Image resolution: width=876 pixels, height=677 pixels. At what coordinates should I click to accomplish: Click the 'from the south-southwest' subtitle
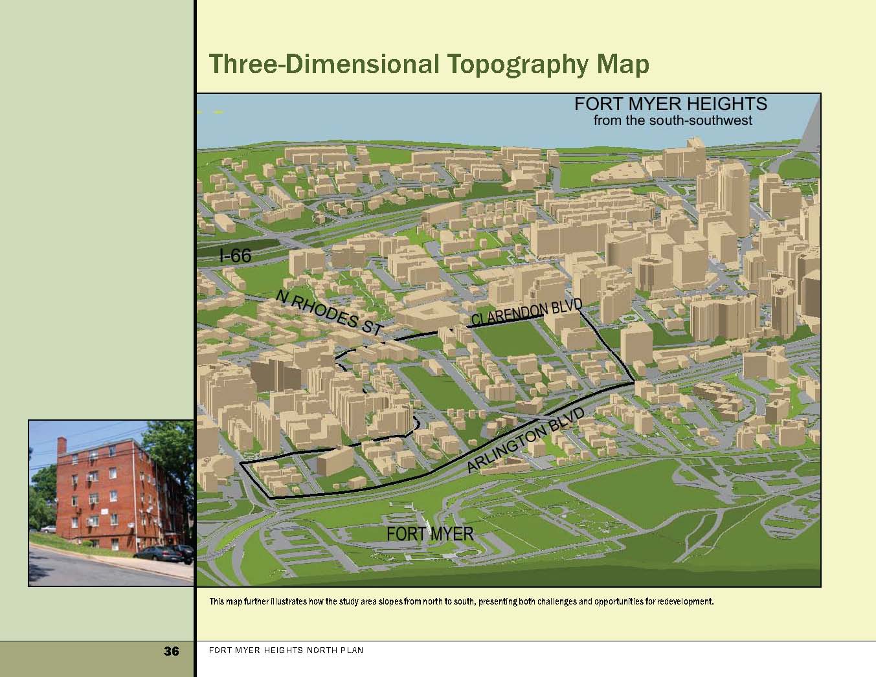[x=673, y=120]
